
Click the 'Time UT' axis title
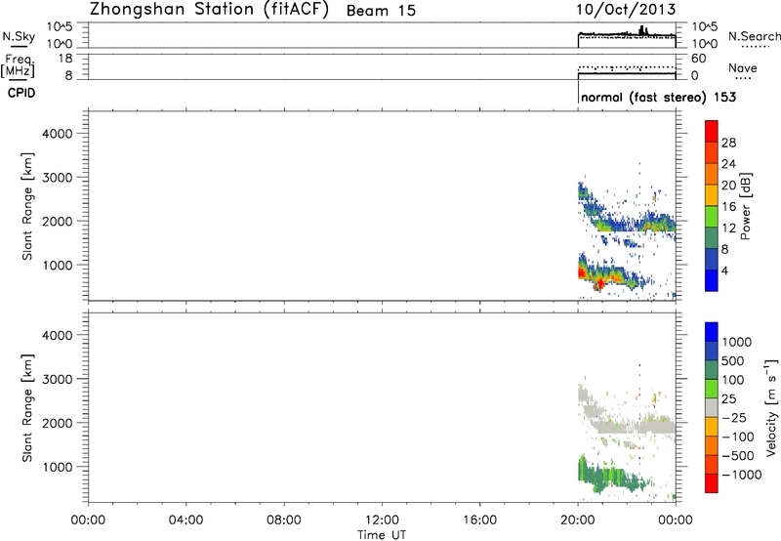[382, 535]
